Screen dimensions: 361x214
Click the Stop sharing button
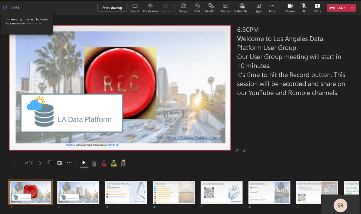pos(112,8)
